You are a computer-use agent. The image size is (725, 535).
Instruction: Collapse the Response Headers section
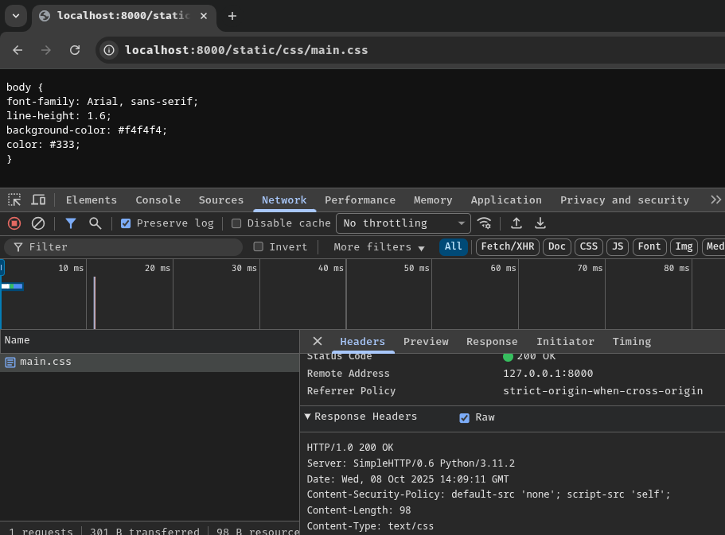(x=308, y=417)
